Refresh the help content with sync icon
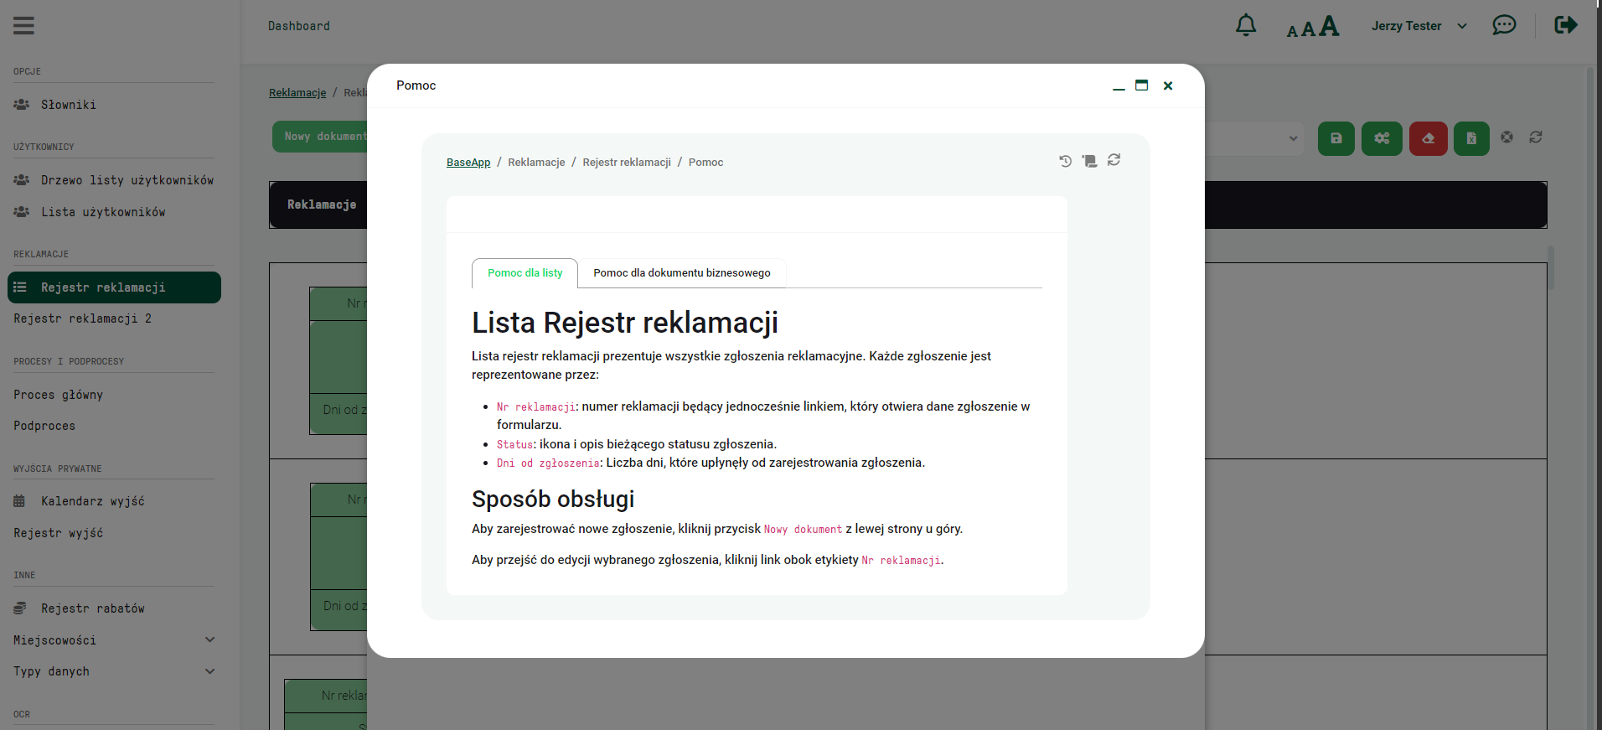The height and width of the screenshot is (730, 1602). tap(1114, 160)
